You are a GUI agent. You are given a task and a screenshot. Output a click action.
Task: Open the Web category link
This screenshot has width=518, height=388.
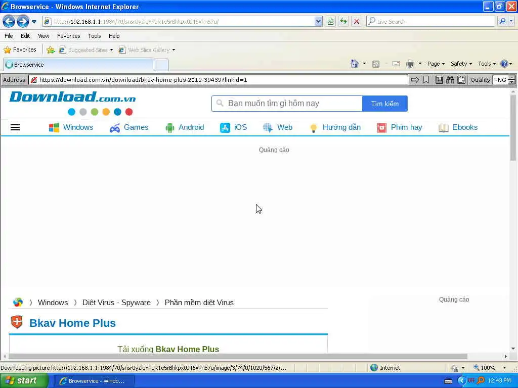(278, 127)
